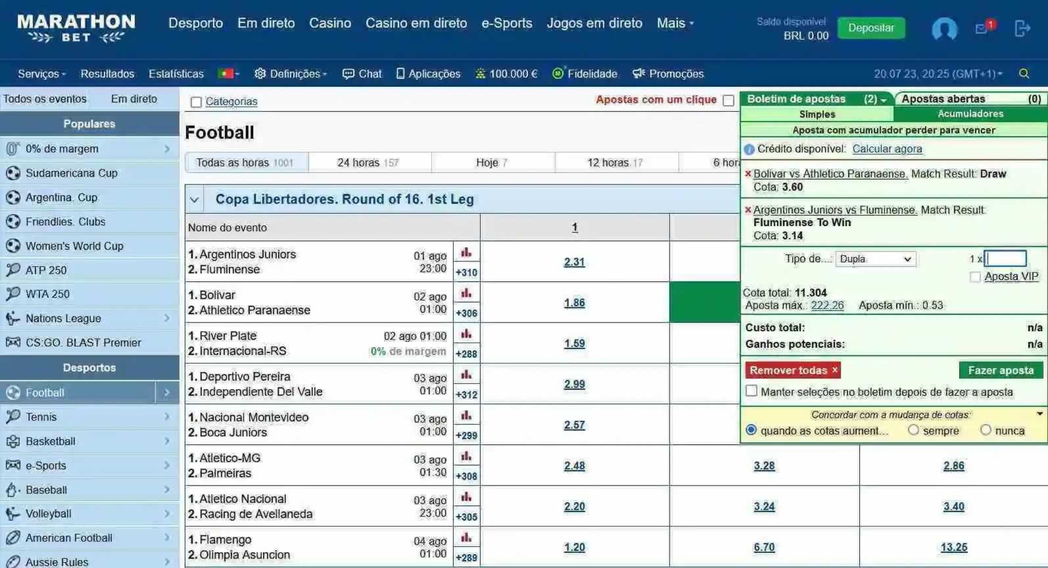The width and height of the screenshot is (1048, 568).
Task: Expand Concordar com a mudança de cotas arrow
Action: 1039,414
